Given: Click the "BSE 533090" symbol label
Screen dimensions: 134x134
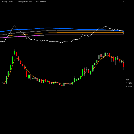Looking at the screenshot, I should point(41,2).
